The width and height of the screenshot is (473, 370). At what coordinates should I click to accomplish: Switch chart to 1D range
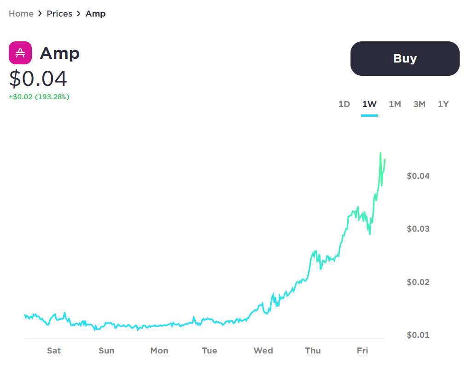344,104
